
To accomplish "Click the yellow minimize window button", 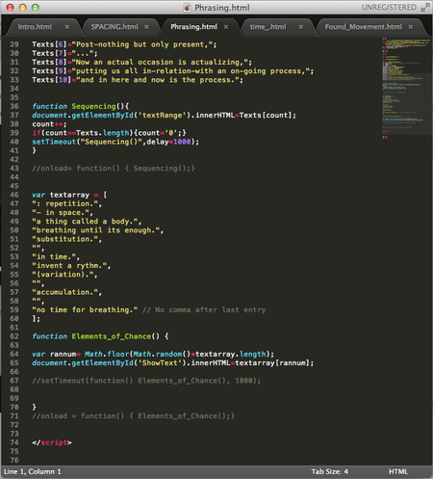I will [x=23, y=8].
